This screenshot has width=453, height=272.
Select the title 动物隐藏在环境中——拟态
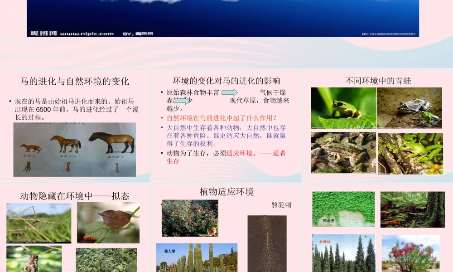coord(75,196)
